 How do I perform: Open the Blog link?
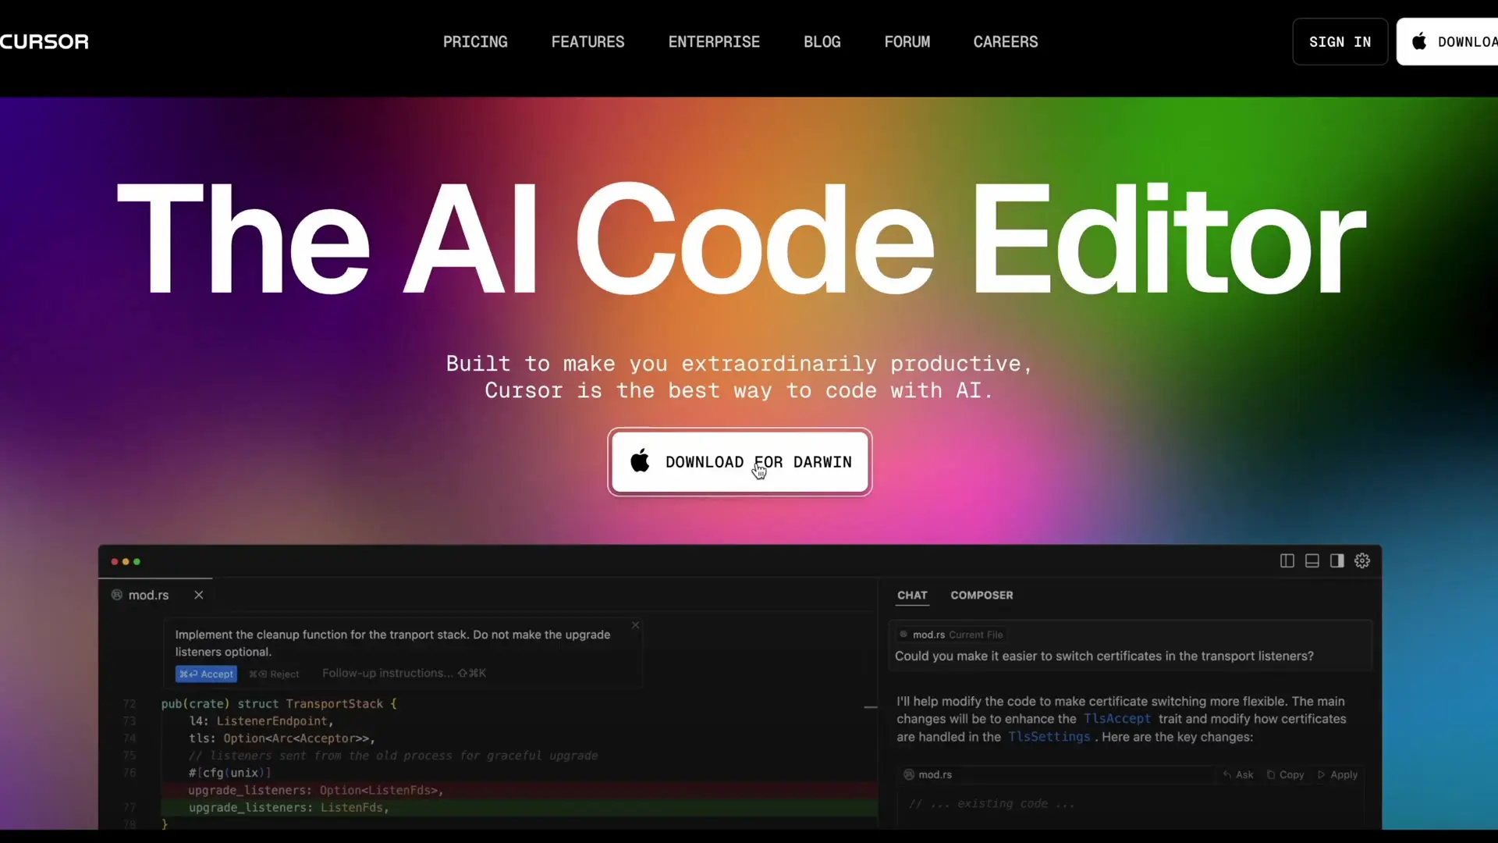822,41
